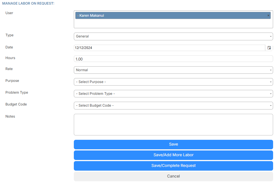Viewport: 278px width, 185px height.
Task: Click the Problem Type dropdown arrow
Action: click(x=270, y=94)
